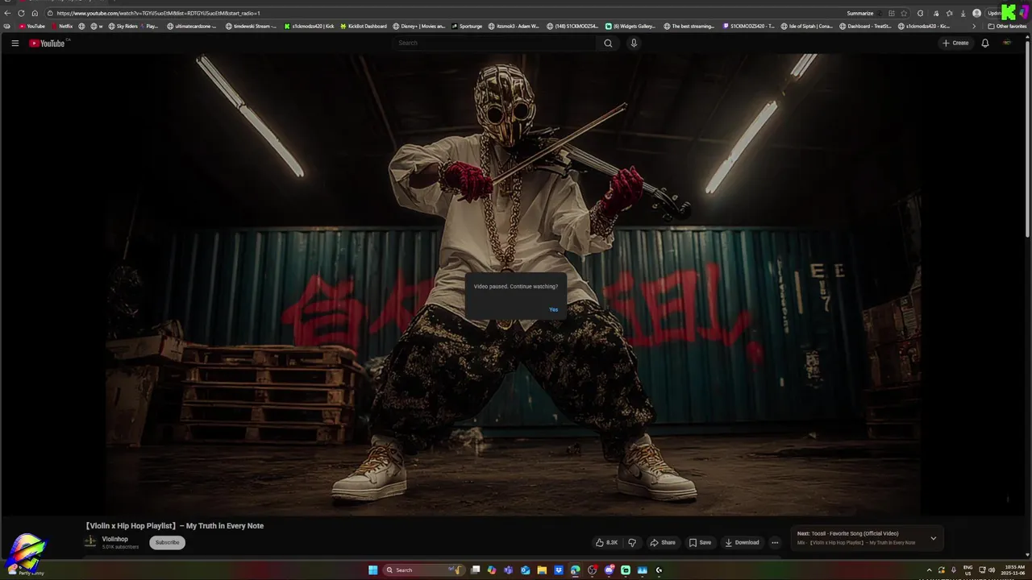Dislike the video with thumbs down
This screenshot has width=1032, height=580.
[x=632, y=542]
